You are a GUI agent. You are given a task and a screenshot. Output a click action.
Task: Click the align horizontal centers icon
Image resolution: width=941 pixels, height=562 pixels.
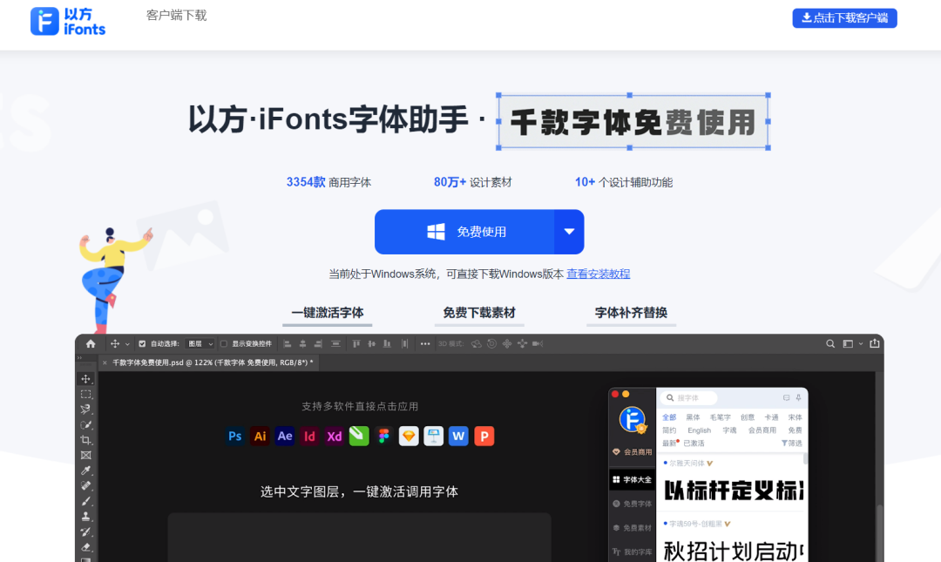pos(302,344)
